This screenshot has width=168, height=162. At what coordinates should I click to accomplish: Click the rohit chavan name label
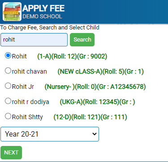click(30, 71)
